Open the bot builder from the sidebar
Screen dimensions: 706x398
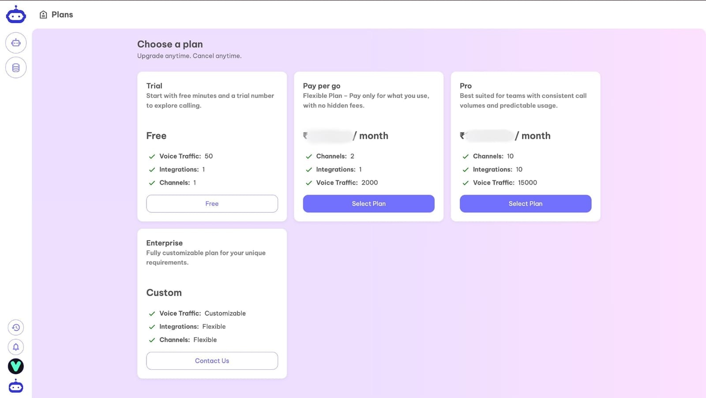point(16,43)
